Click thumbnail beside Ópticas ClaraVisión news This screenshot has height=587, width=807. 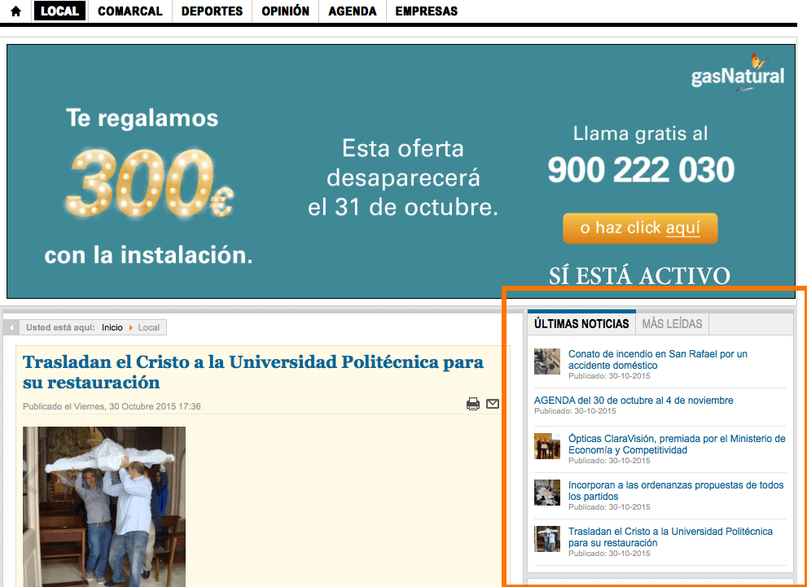pos(547,446)
